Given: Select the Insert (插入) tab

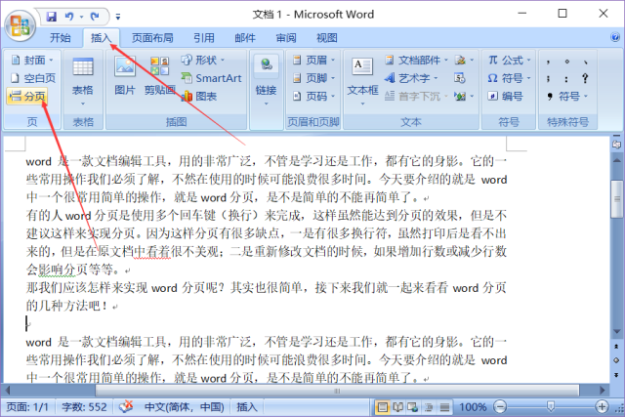Looking at the screenshot, I should coord(101,38).
